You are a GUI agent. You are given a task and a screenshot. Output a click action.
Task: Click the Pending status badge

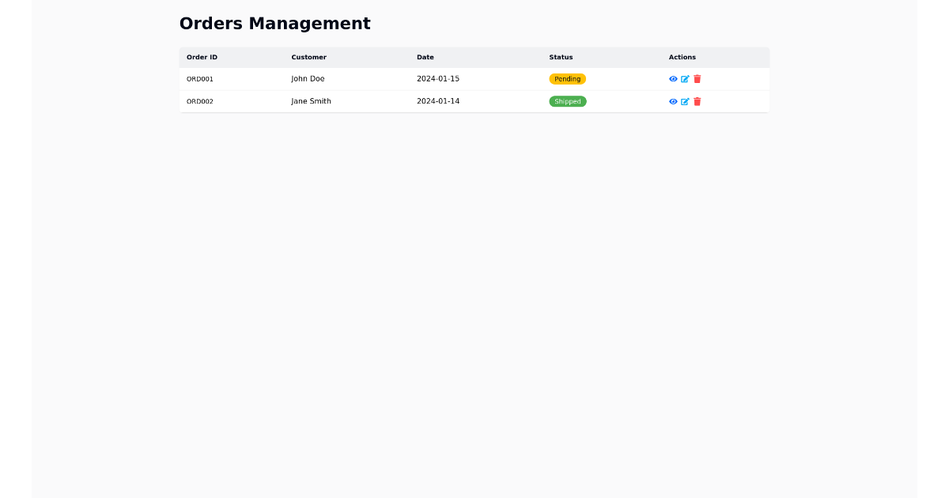pos(567,78)
